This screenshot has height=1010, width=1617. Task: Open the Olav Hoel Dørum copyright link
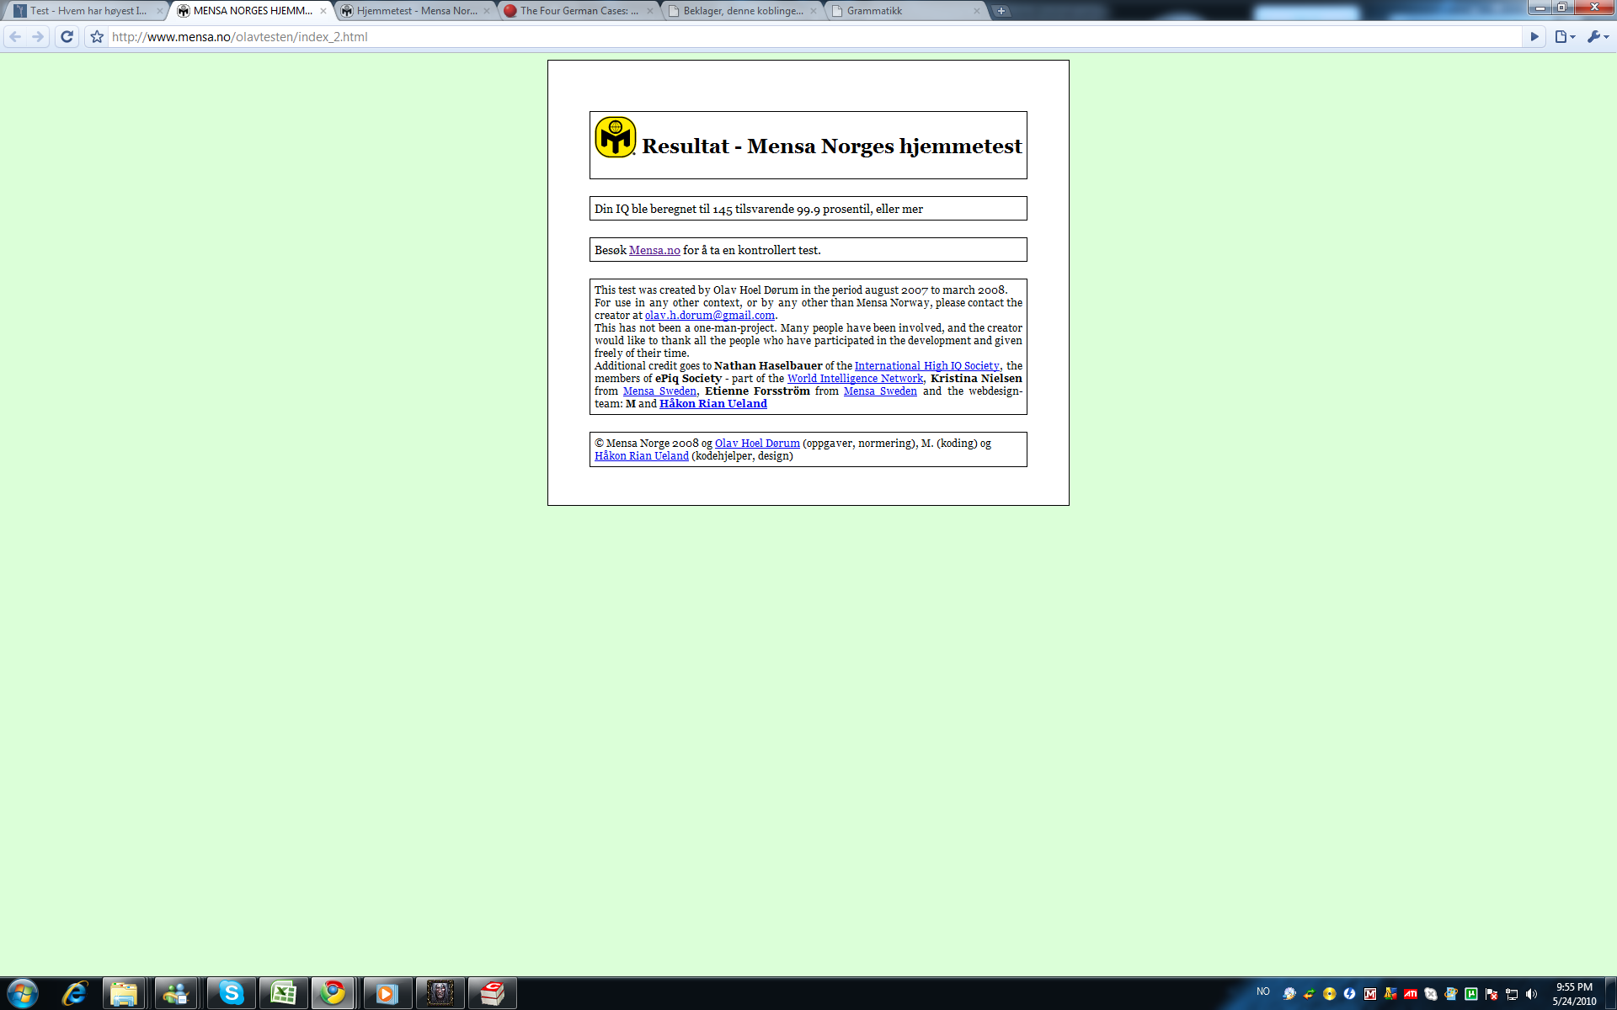(757, 444)
